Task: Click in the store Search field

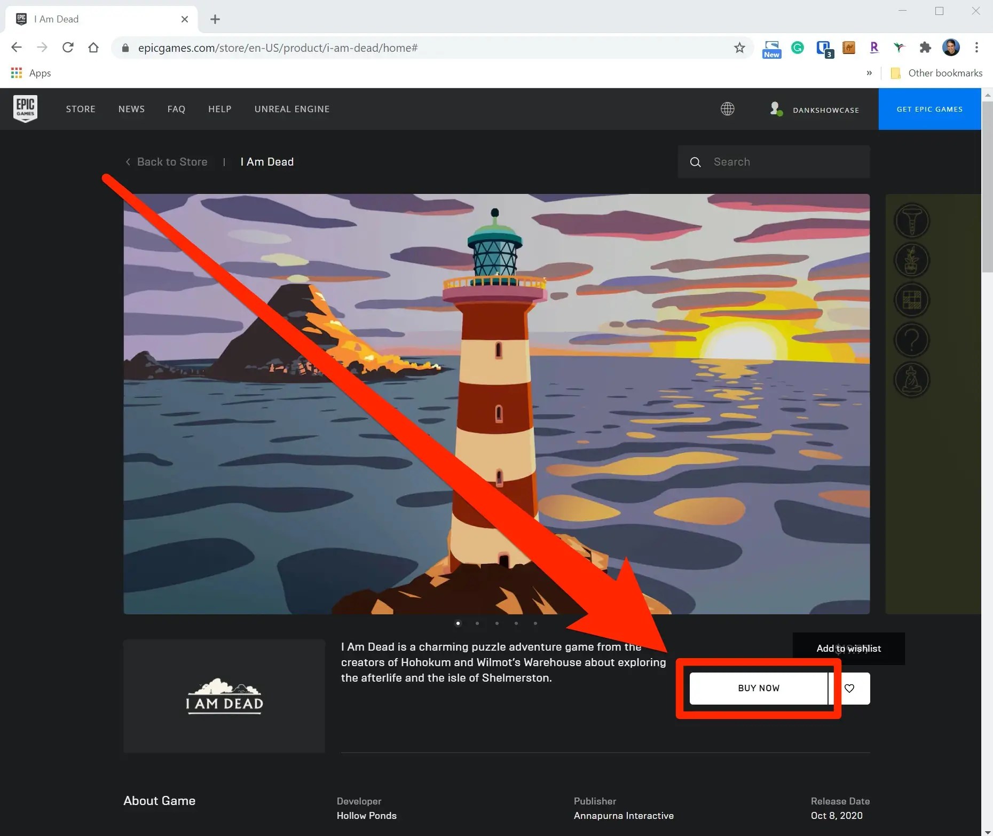Action: [774, 162]
